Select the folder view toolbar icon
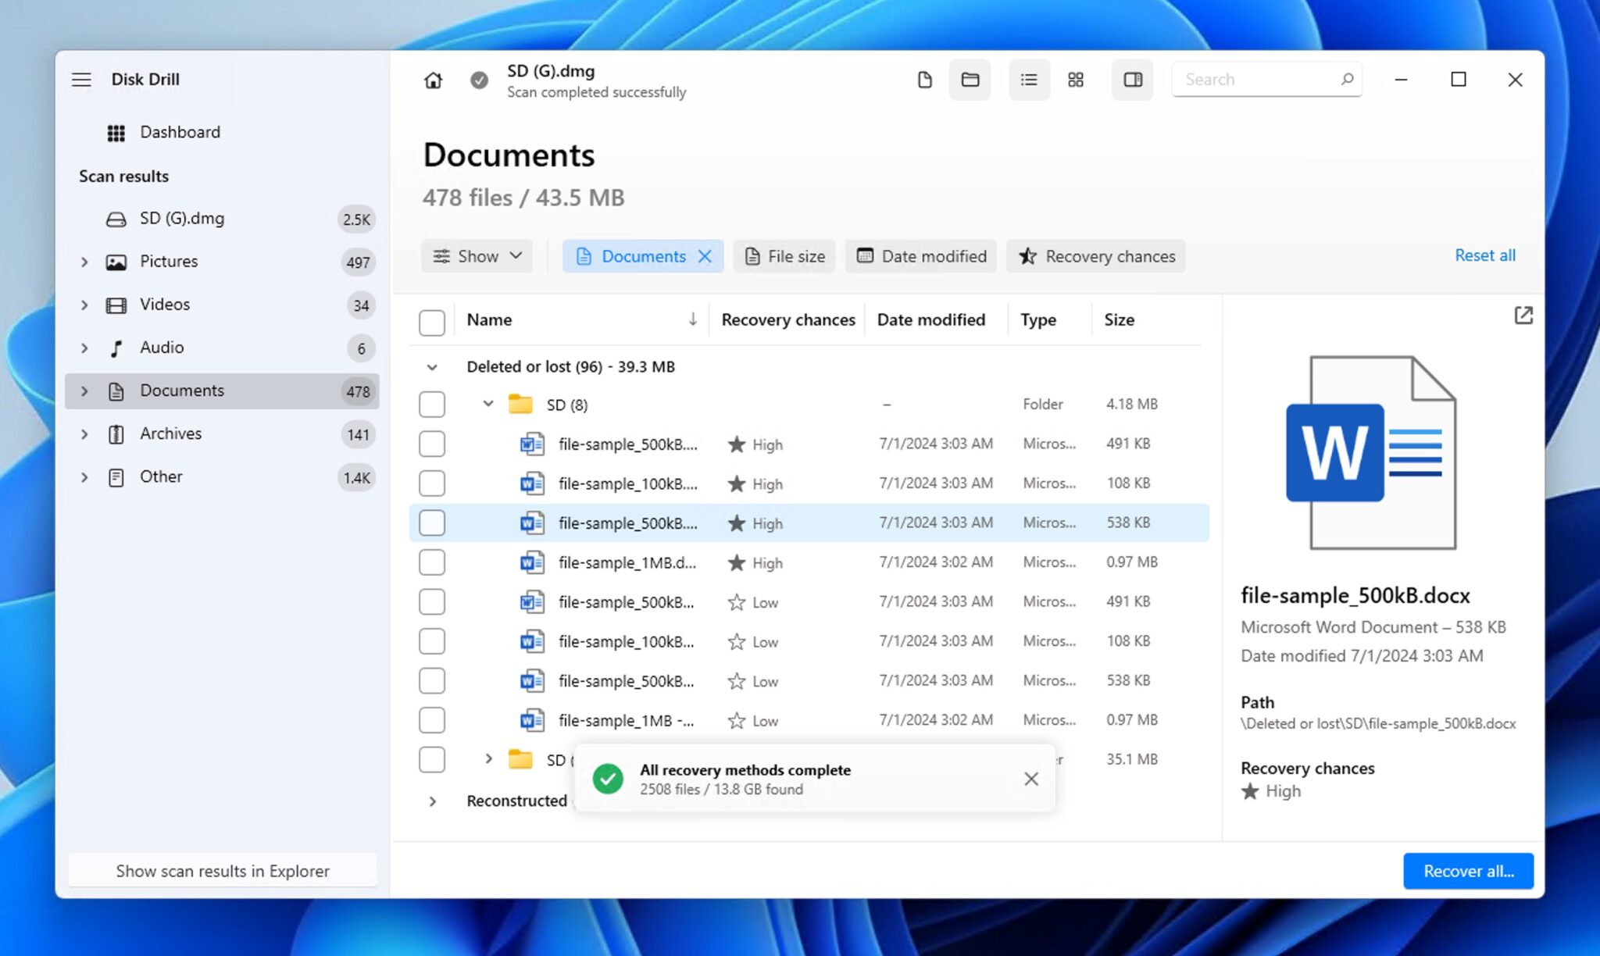The width and height of the screenshot is (1600, 956). [x=970, y=80]
